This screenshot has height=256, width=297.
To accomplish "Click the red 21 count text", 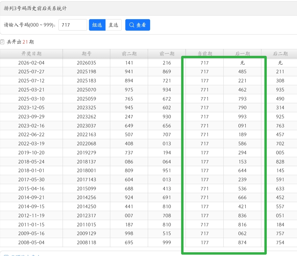I will 26,41.
